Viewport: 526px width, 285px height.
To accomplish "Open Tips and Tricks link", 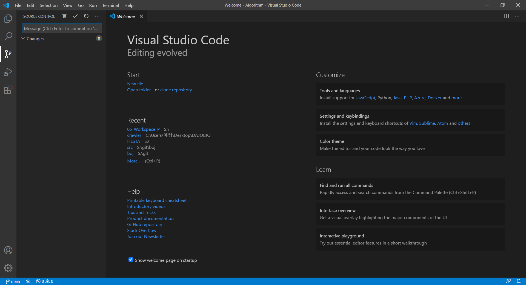I will (141, 212).
